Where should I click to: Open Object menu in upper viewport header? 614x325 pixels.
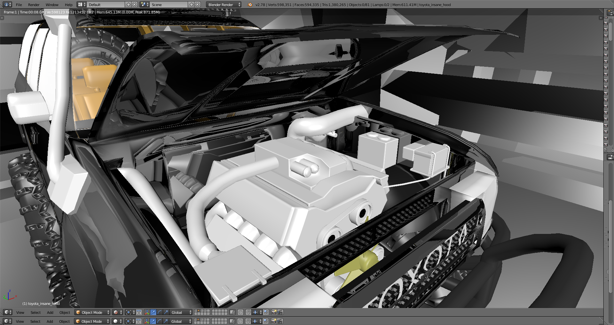(x=65, y=313)
